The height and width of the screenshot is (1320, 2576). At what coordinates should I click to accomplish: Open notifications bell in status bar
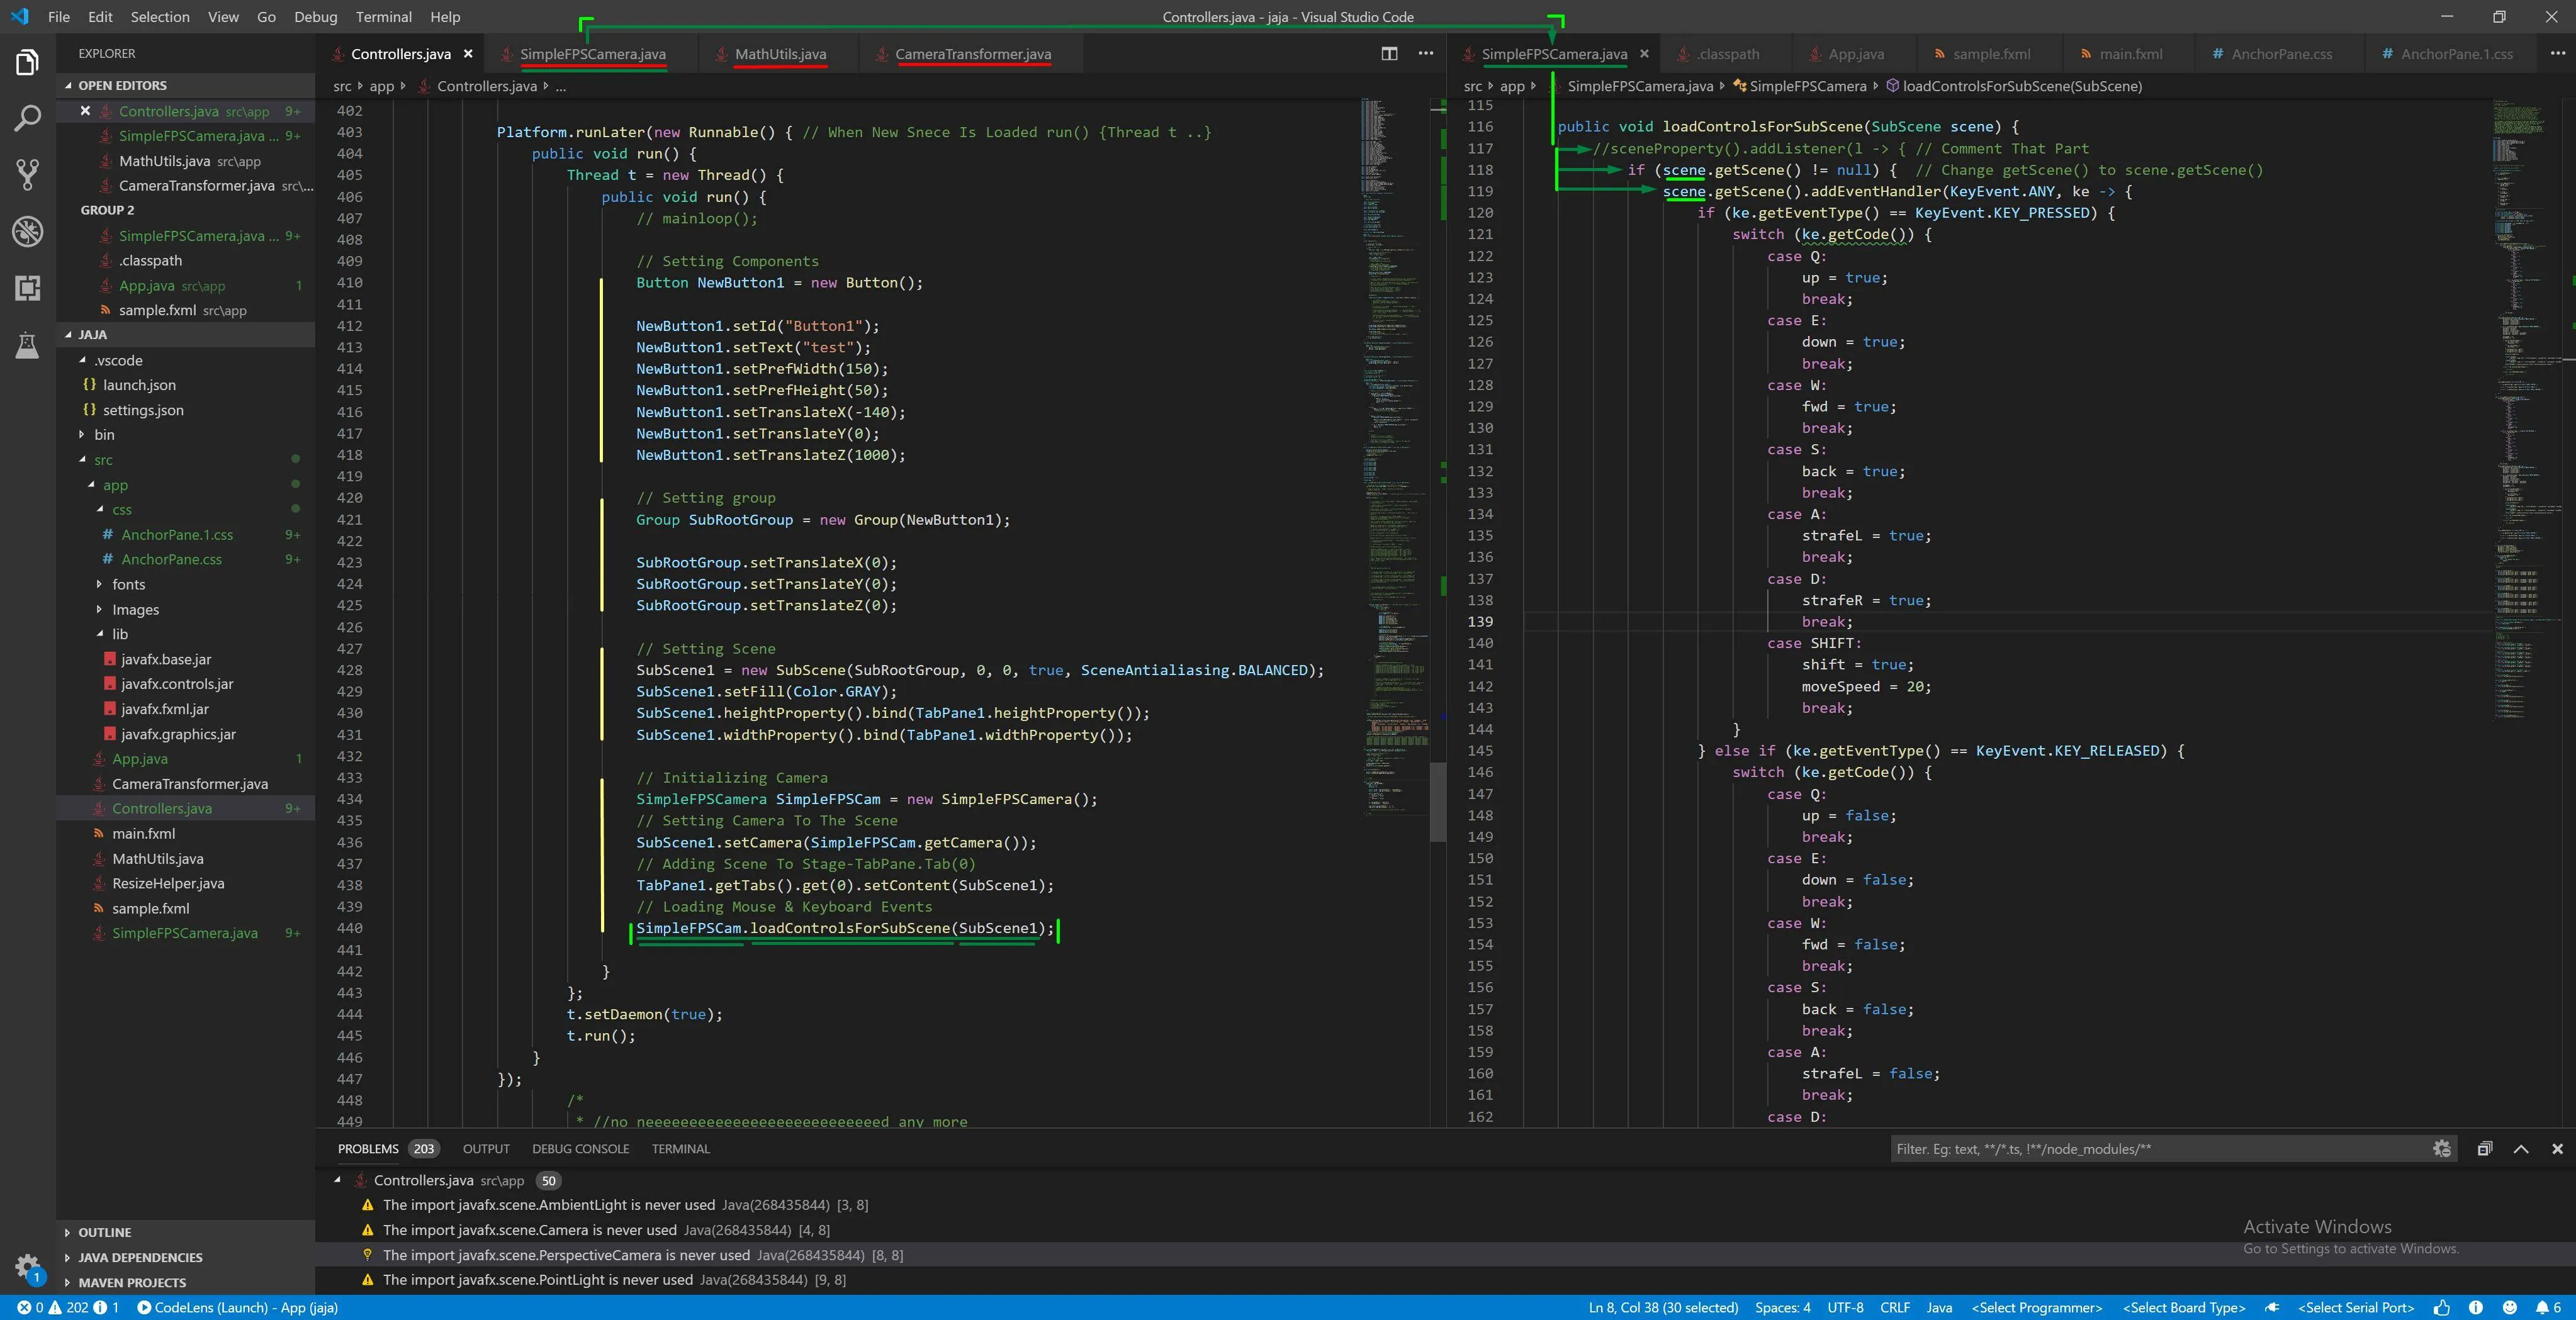(2541, 1307)
